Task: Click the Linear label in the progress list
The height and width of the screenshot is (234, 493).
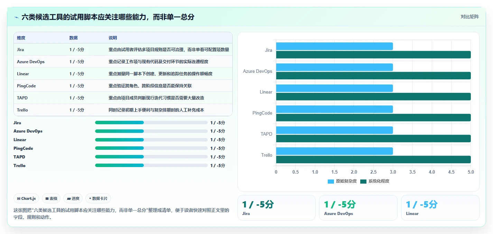Action: pyautogui.click(x=20, y=140)
